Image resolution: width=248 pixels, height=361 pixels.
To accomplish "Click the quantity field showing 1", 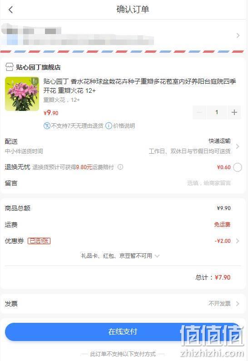I will point(217,112).
